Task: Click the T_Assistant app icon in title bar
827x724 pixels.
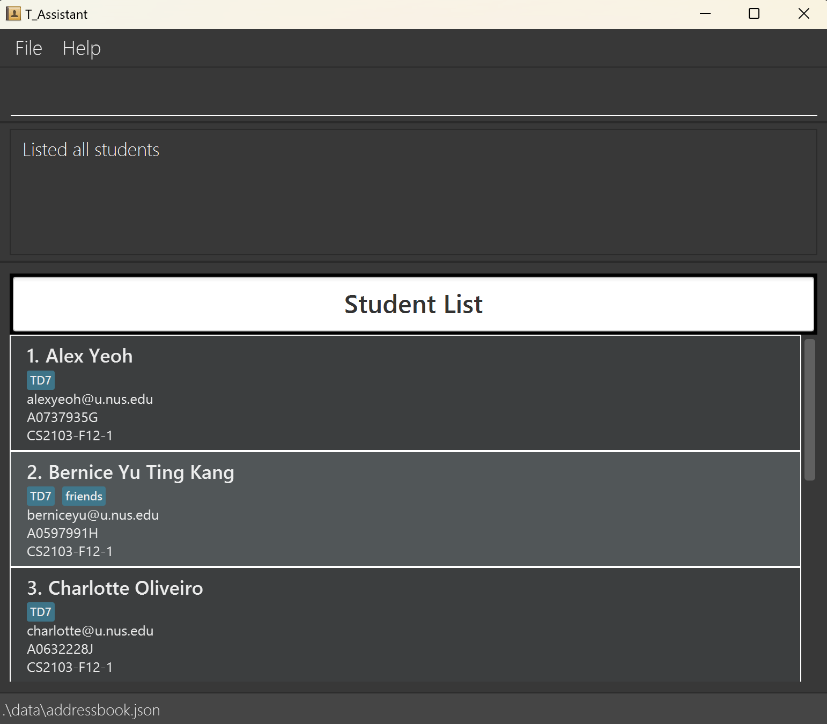Action: pos(13,14)
